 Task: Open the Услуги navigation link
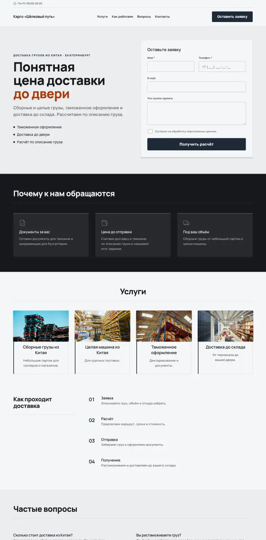[x=102, y=17]
